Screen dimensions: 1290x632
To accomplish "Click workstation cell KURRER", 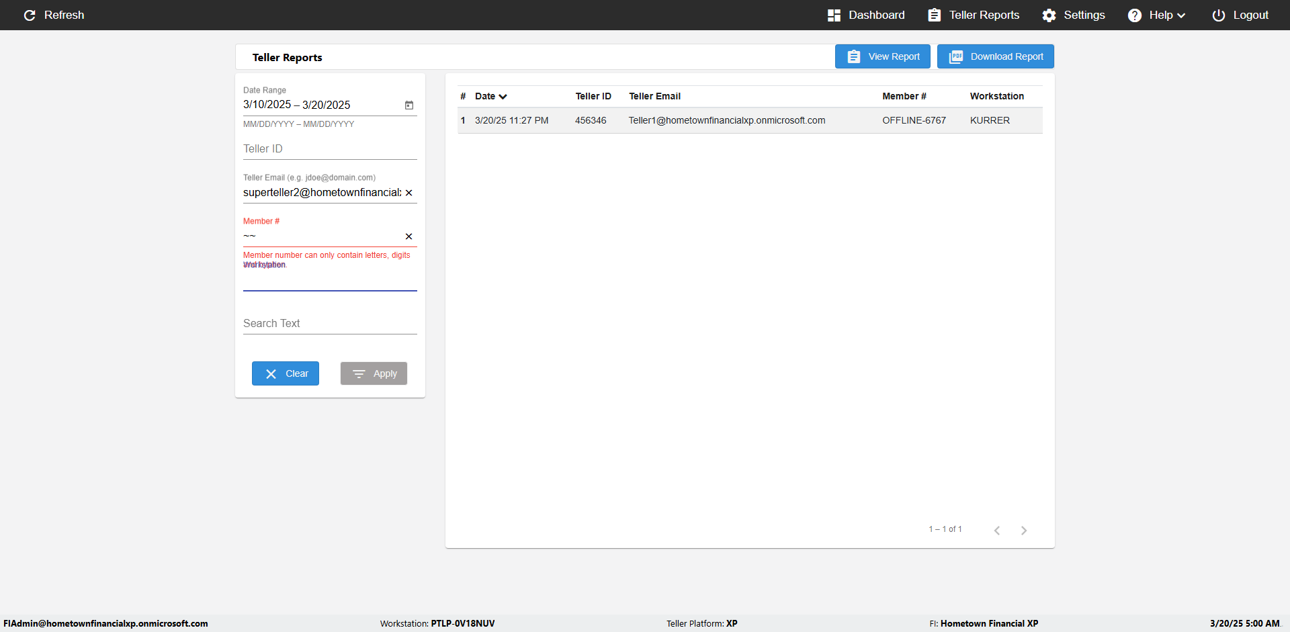I will (x=990, y=121).
